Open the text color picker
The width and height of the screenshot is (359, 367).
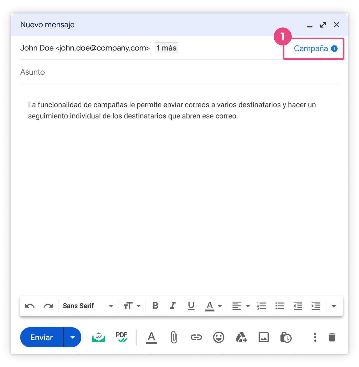point(214,306)
